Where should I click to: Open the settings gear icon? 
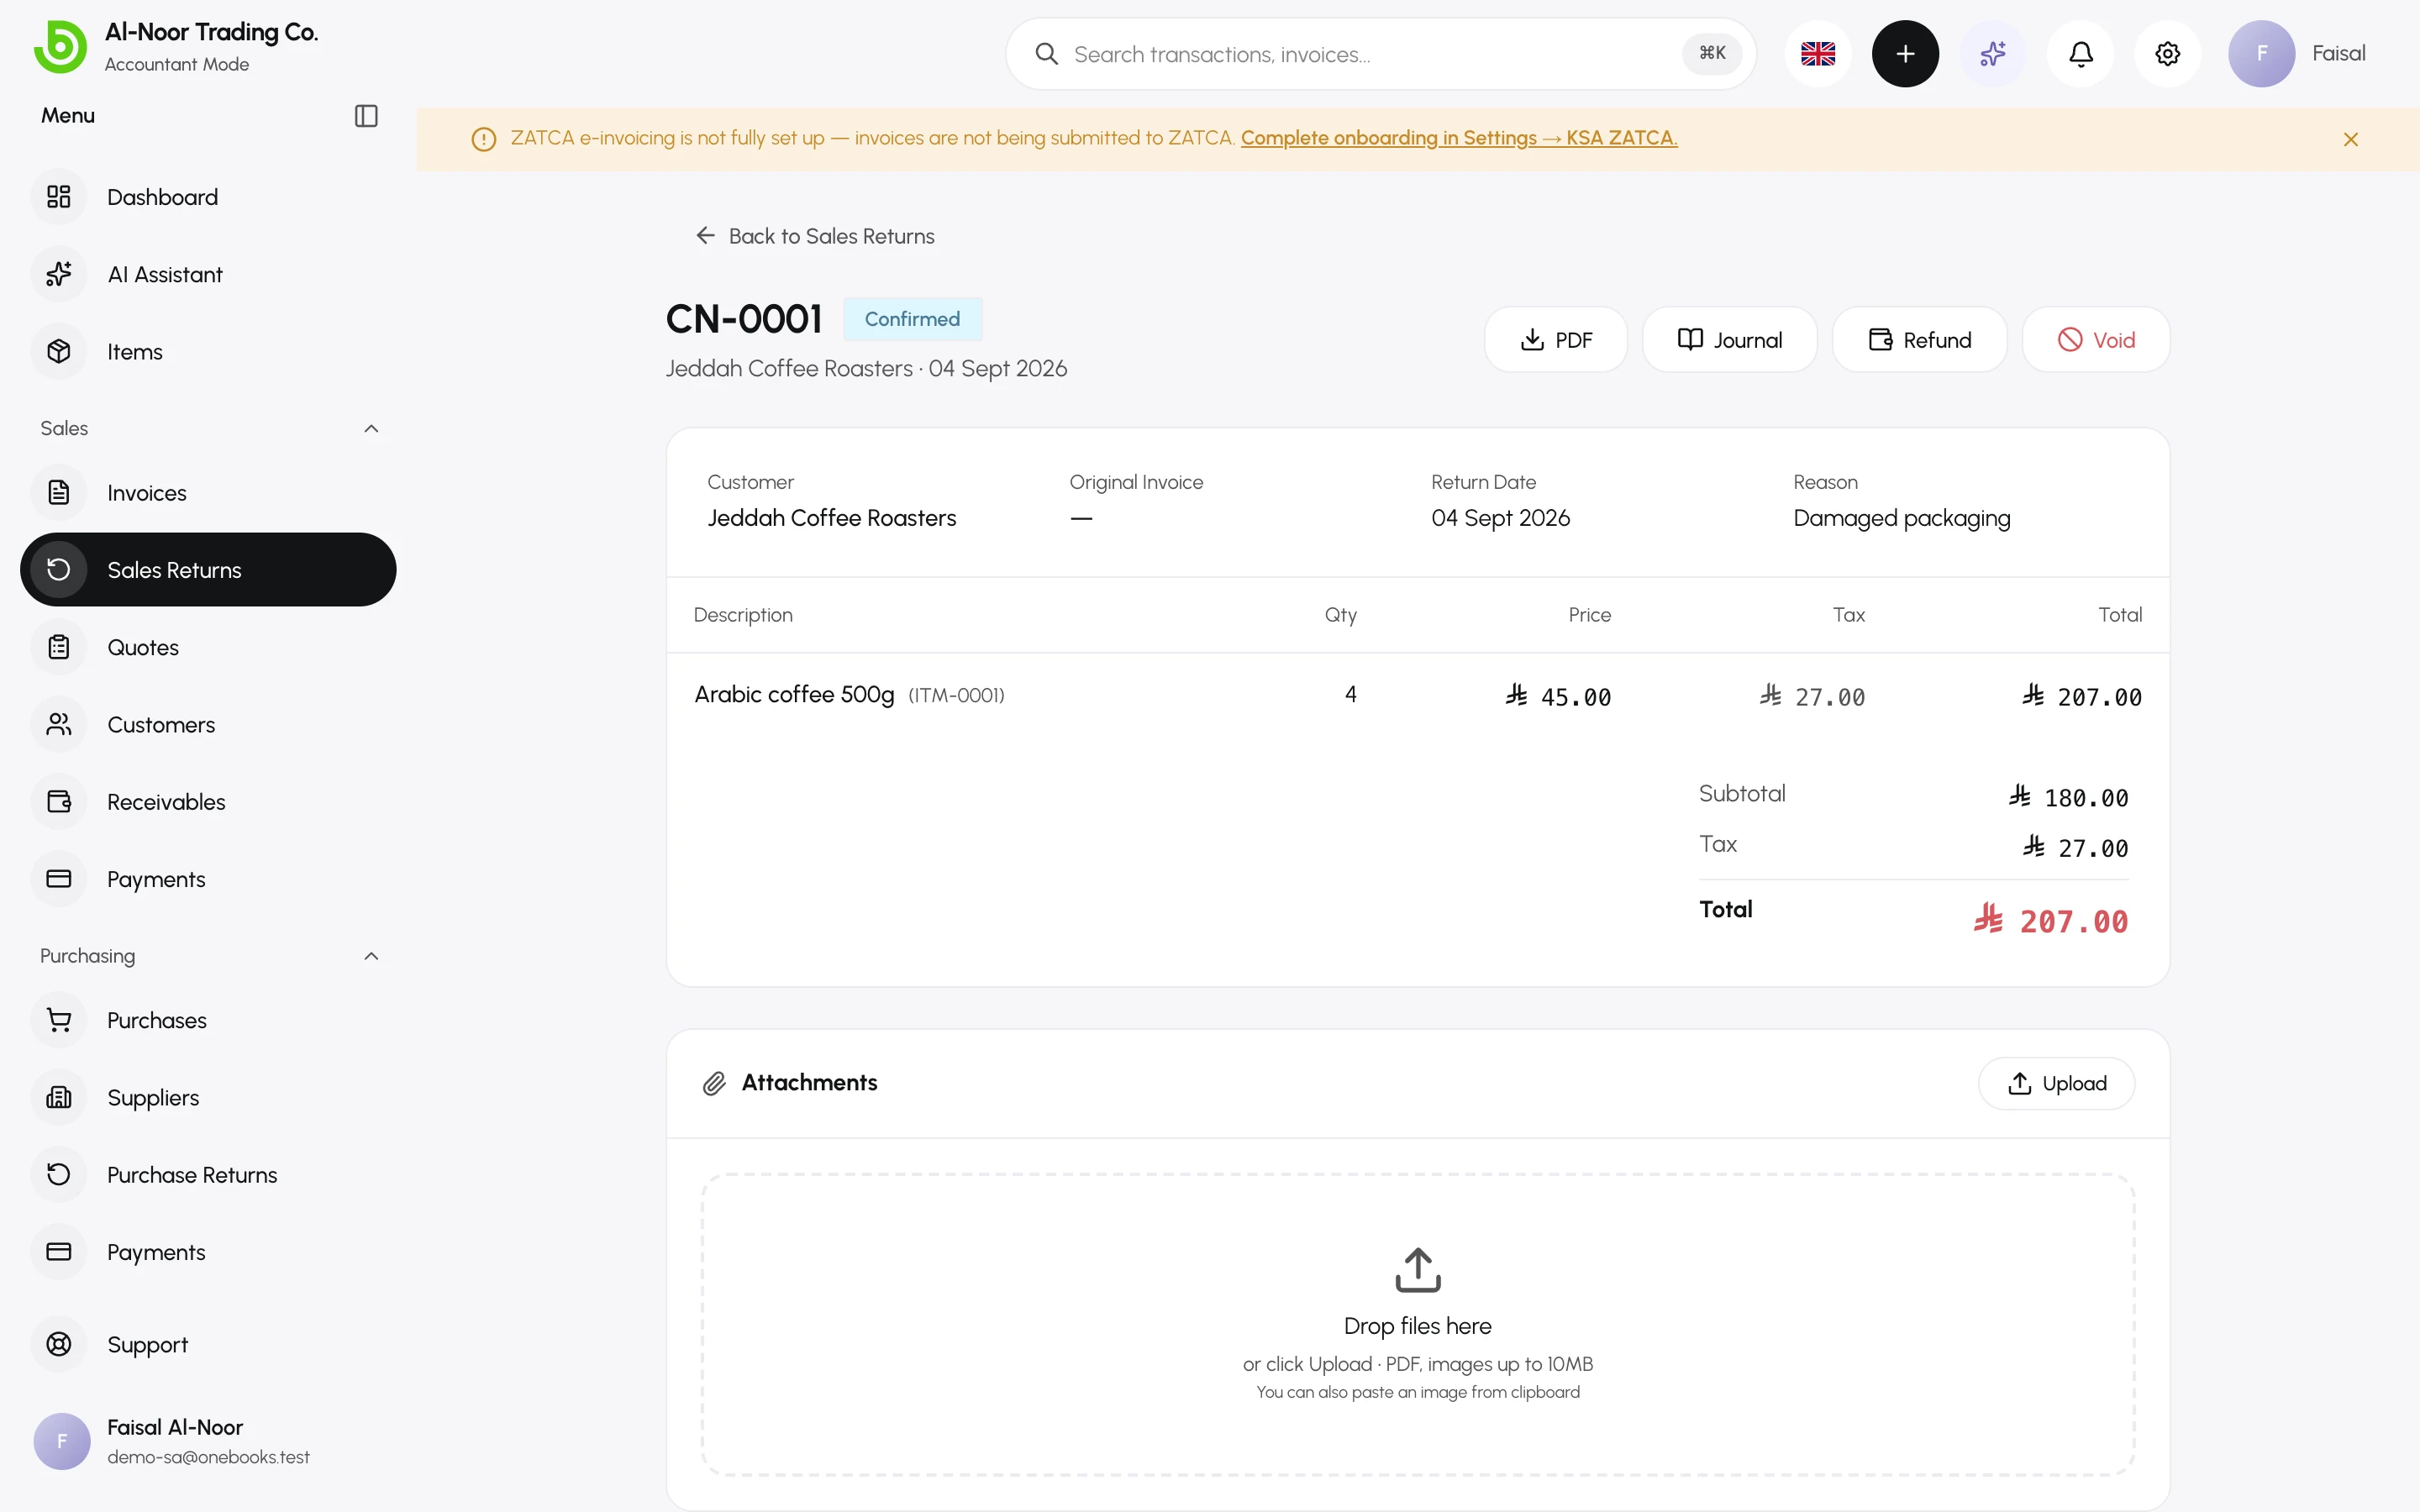pyautogui.click(x=2167, y=54)
